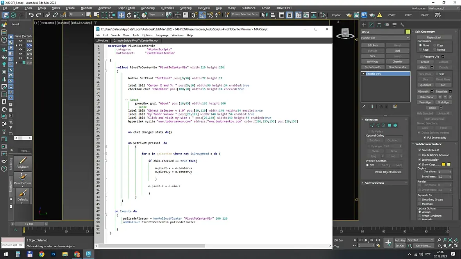The image size is (461, 259).
Task: Enable Use NURMS Subdivision checkbox
Action: (x=420, y=155)
